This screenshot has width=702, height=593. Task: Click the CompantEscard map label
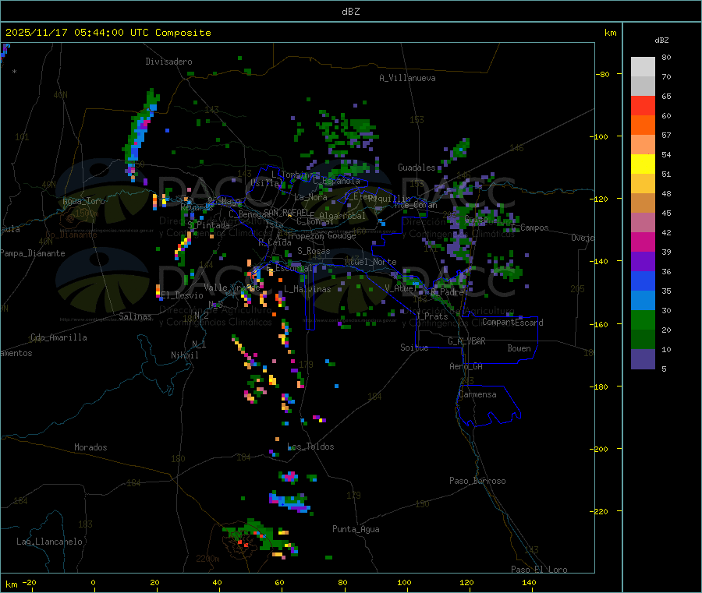coord(512,323)
